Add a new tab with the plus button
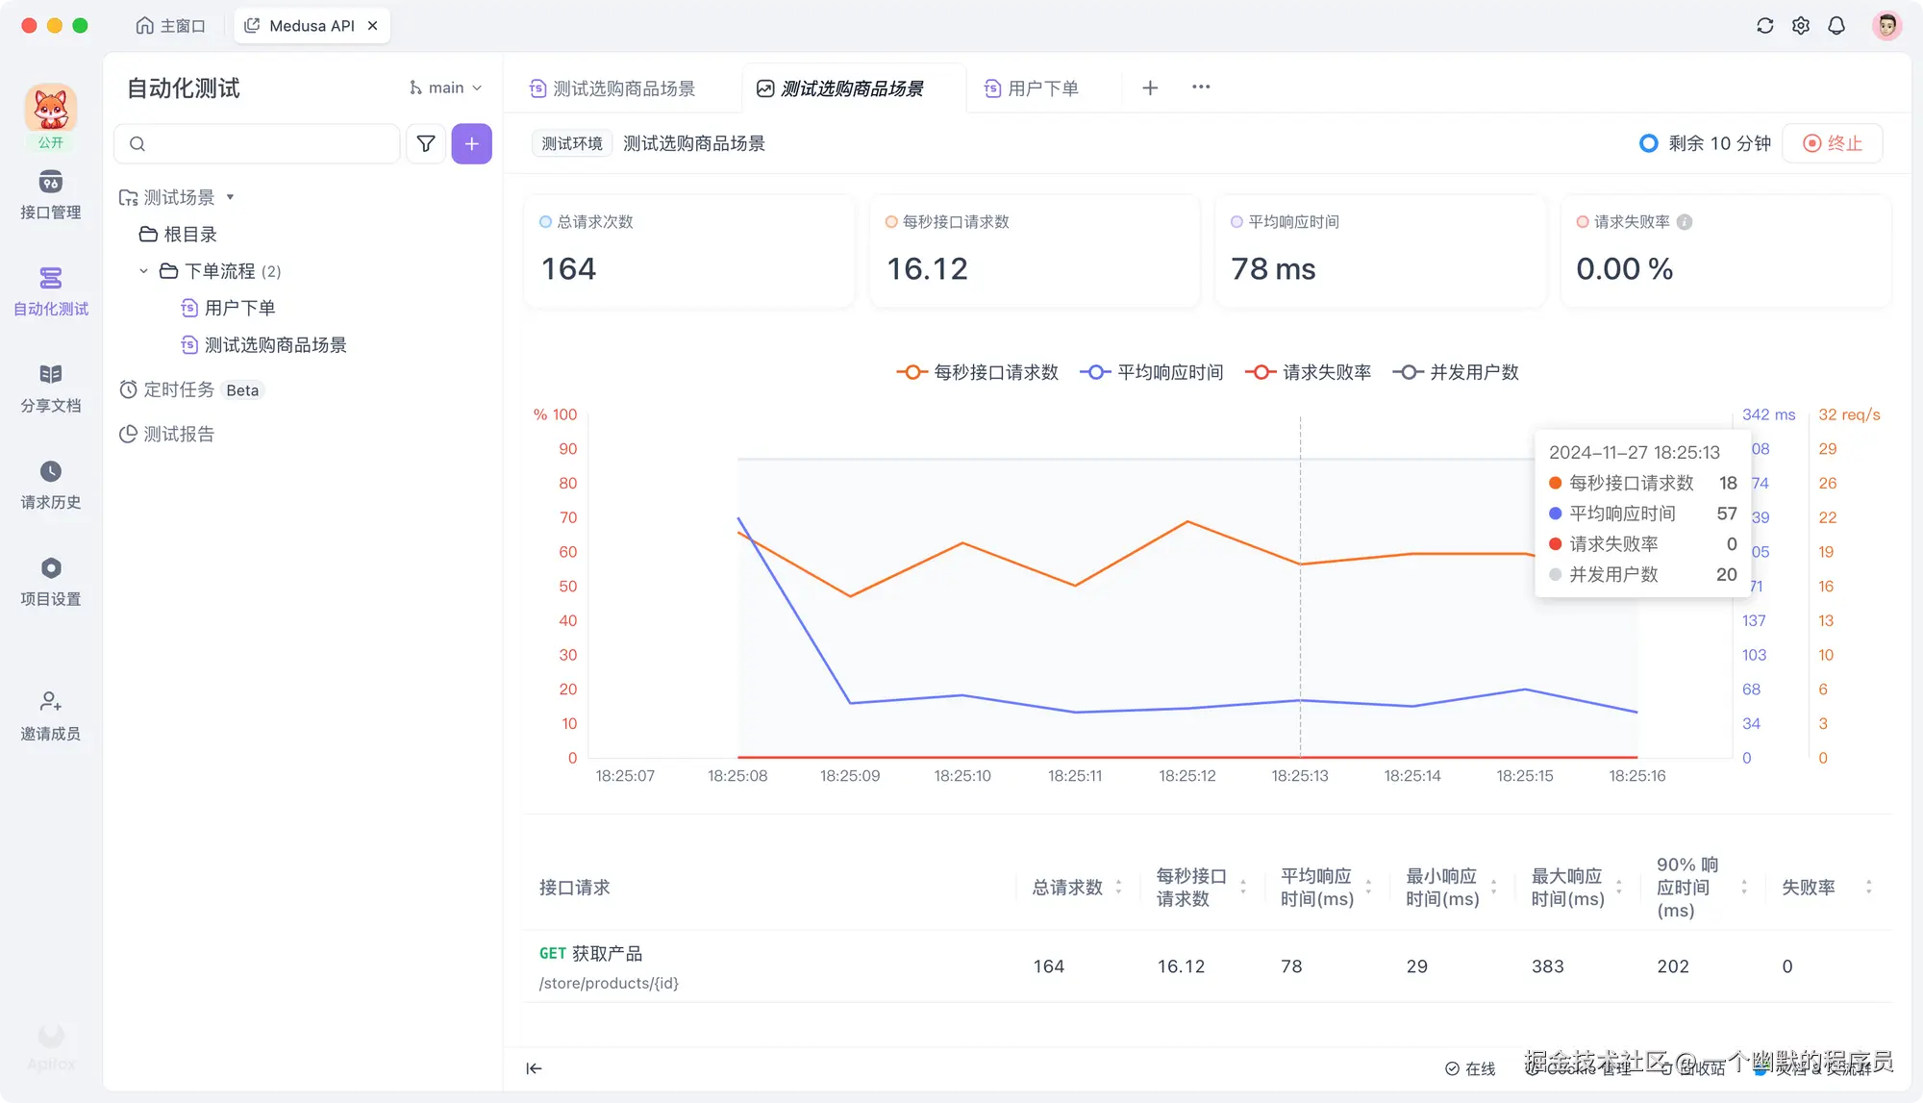The width and height of the screenshot is (1923, 1103). 1150,88
